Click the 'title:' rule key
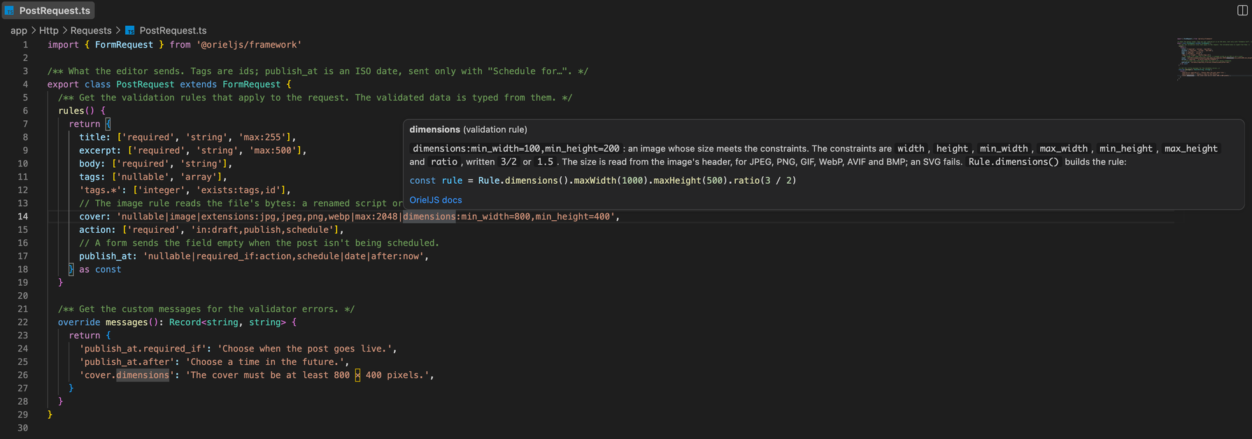The width and height of the screenshot is (1252, 439). coord(94,137)
